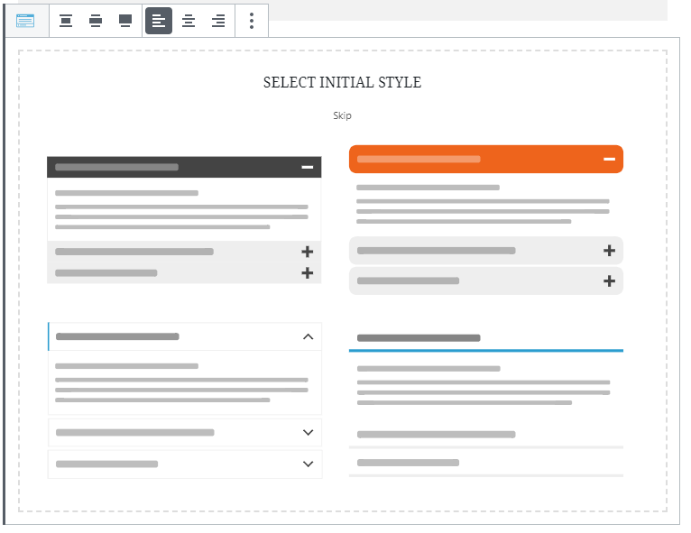Click the SELECT INITIAL STYLE heading
Viewport: 691px width, 533px height.
pyautogui.click(x=343, y=82)
